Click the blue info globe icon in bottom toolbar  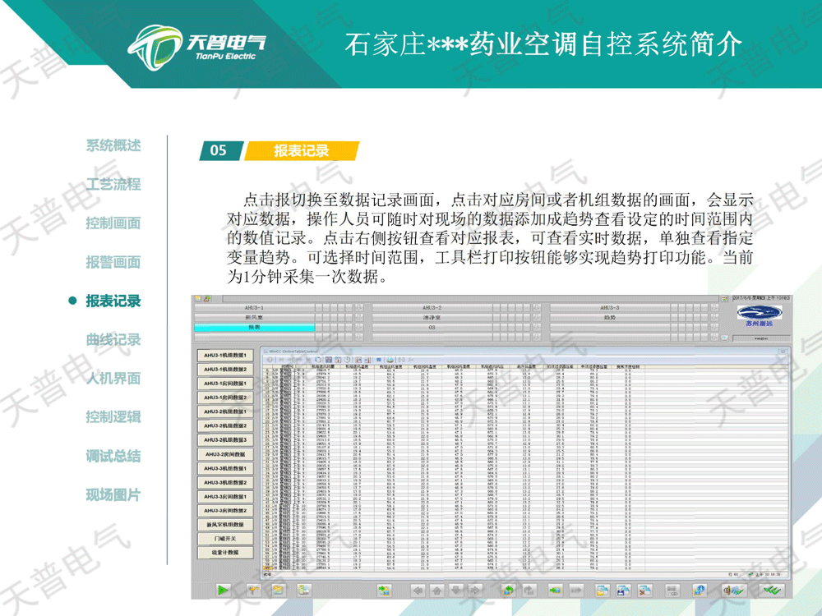700,591
